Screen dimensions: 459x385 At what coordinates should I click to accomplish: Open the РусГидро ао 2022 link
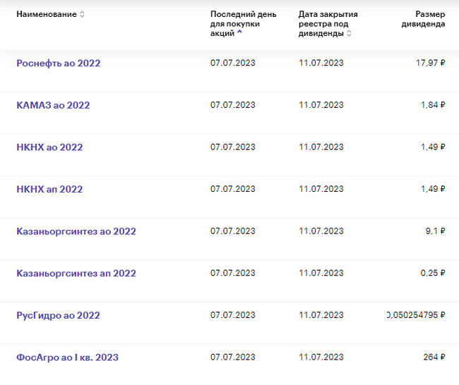pos(58,315)
